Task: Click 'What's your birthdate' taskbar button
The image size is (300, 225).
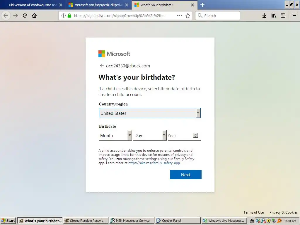Action: point(40,221)
